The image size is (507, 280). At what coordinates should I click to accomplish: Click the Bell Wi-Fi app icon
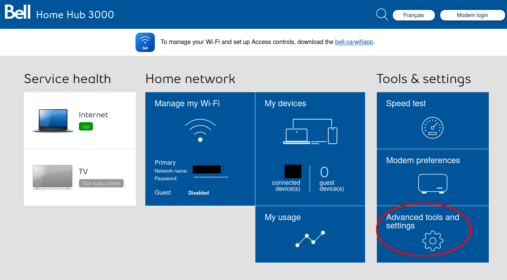click(145, 42)
